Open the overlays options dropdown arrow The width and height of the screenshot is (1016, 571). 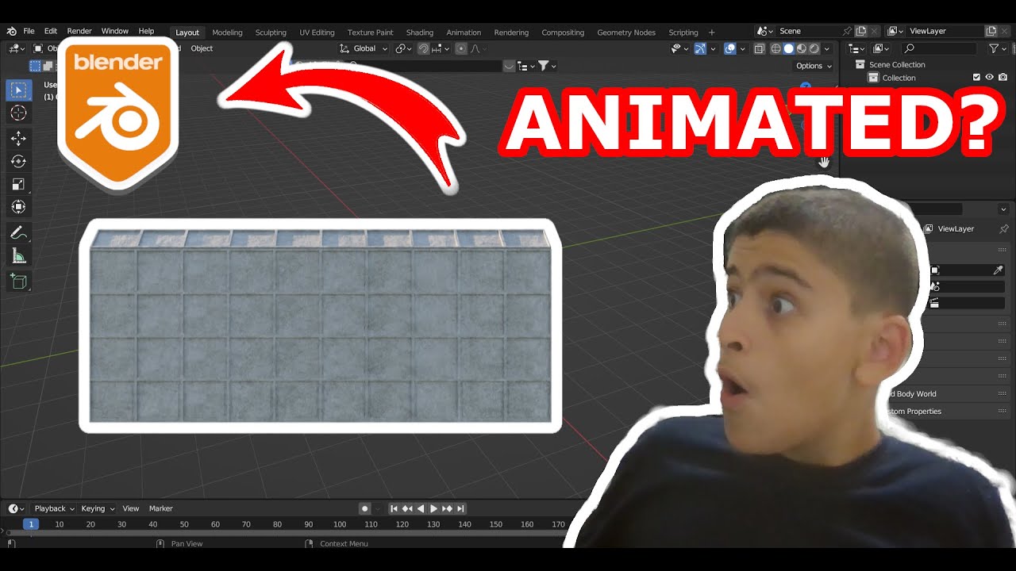(x=742, y=48)
